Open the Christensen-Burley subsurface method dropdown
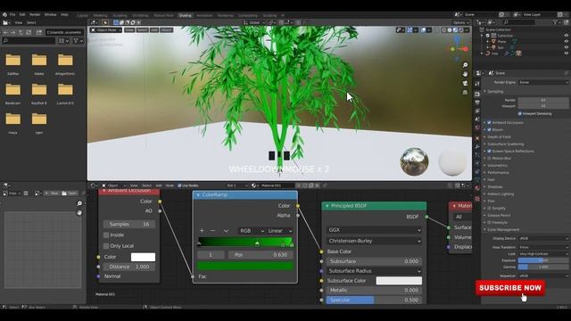The image size is (571, 321). coord(375,241)
